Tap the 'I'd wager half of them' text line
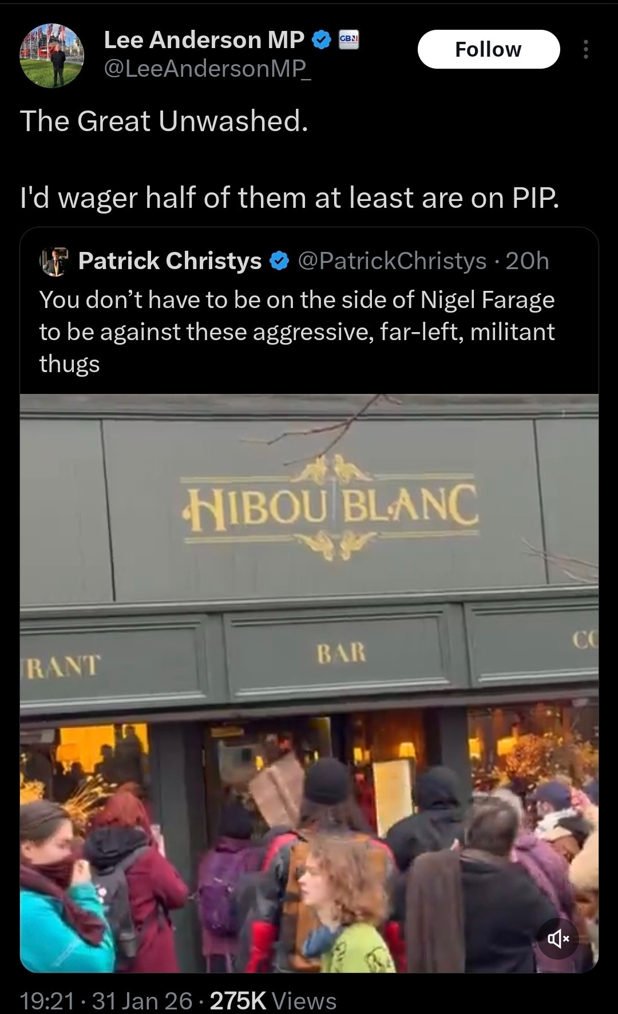 (x=290, y=199)
